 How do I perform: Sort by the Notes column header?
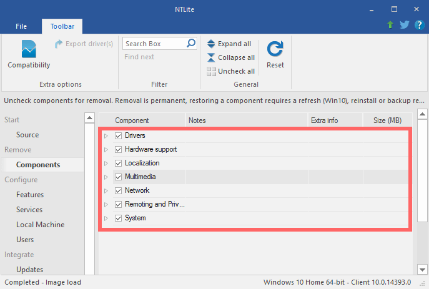pos(247,120)
